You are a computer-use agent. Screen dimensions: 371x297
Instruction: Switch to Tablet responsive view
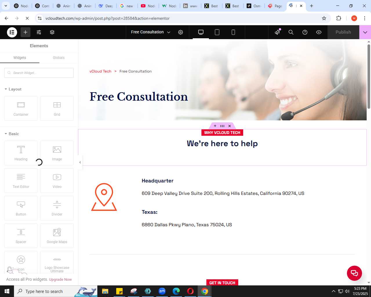(x=217, y=32)
